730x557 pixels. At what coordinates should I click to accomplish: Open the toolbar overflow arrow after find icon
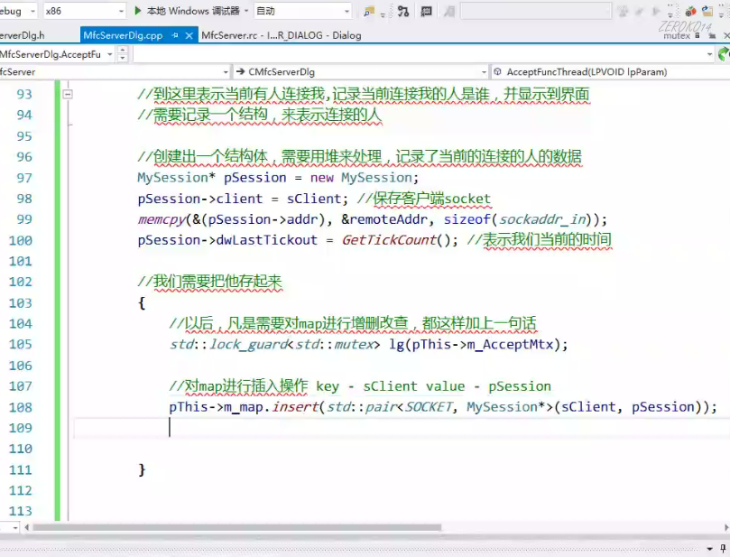[383, 14]
